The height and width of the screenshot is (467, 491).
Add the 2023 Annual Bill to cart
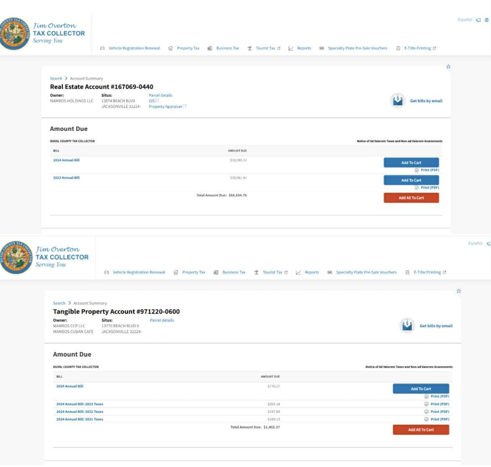[x=411, y=180]
